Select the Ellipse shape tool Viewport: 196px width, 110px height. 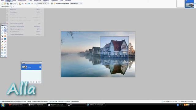tap(2, 56)
